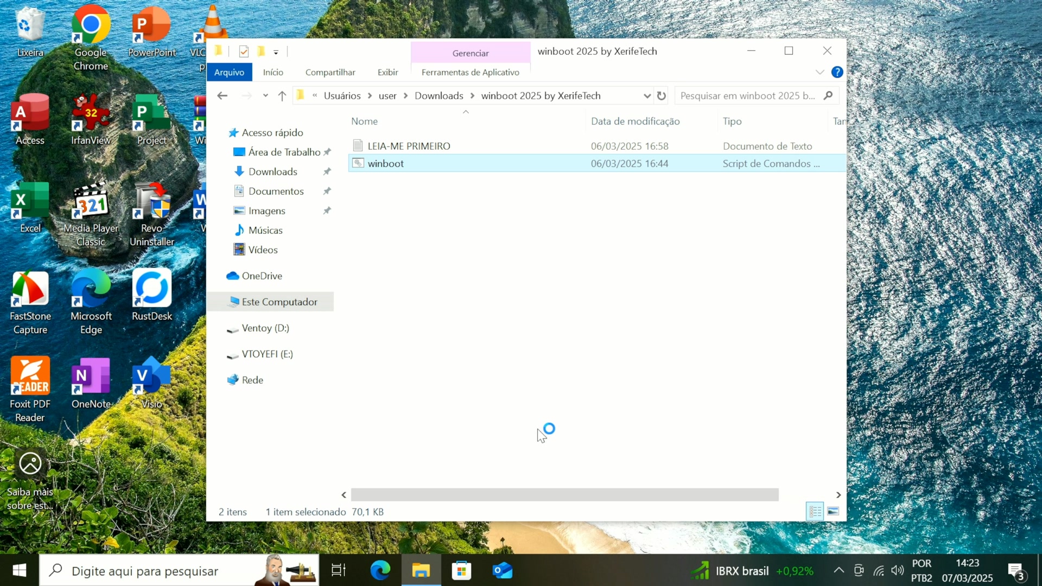1042x586 pixels.
Task: Open Ventoy (D:) drive
Action: [265, 328]
